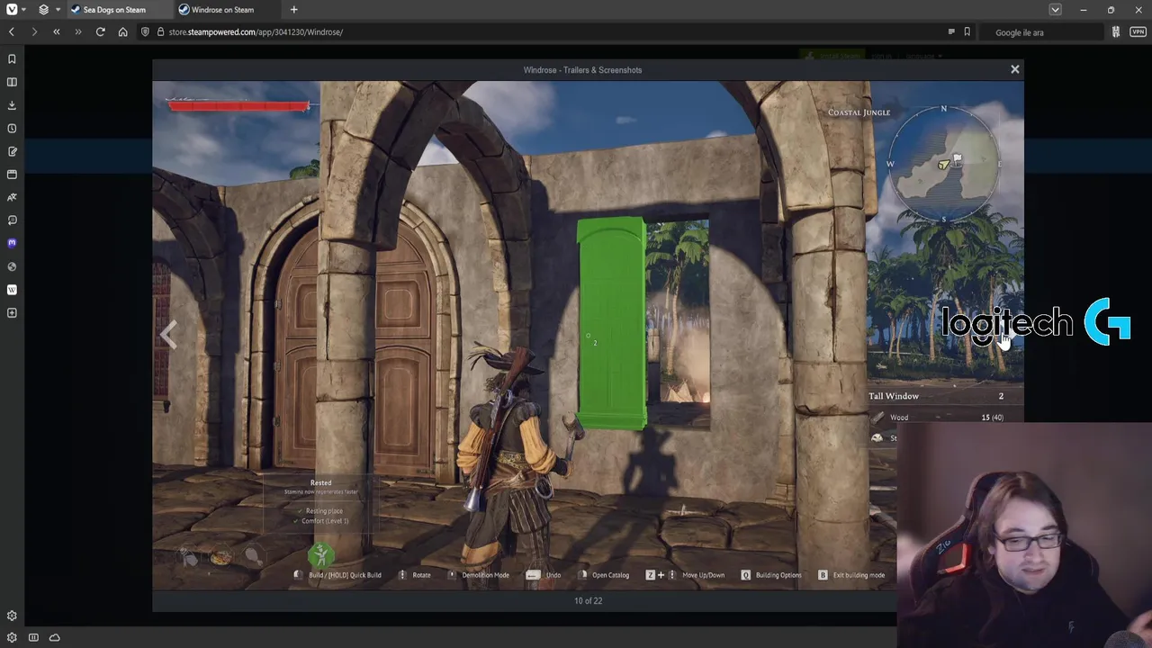Close the Trailers & Screenshots viewer
The width and height of the screenshot is (1152, 648).
click(x=1014, y=69)
